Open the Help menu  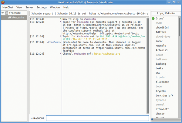point(66,7)
